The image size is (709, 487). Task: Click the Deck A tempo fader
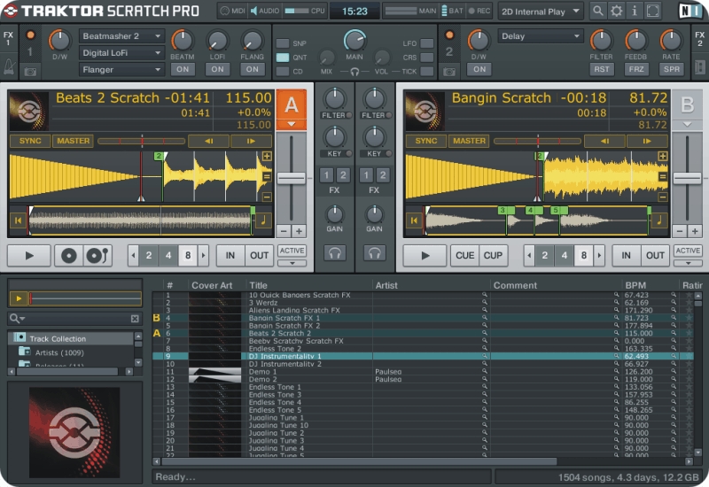pos(291,178)
